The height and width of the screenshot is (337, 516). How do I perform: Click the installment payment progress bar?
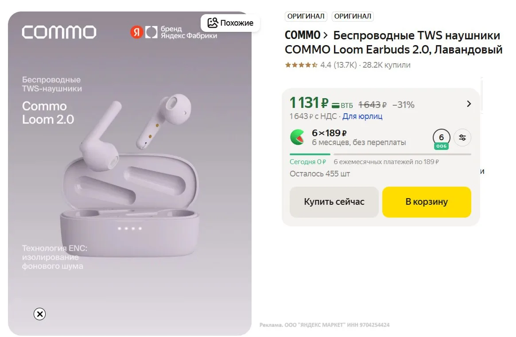380,154
